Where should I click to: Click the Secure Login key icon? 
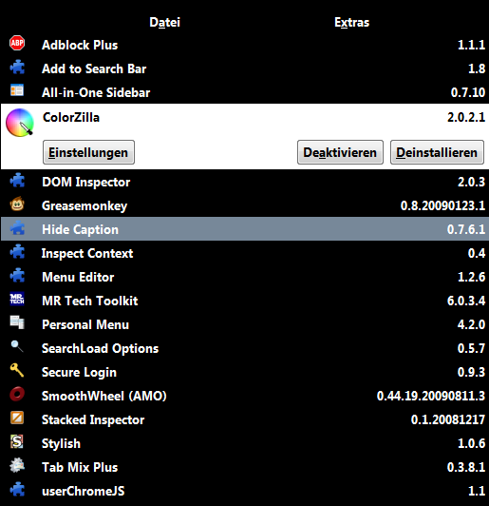tap(17, 370)
